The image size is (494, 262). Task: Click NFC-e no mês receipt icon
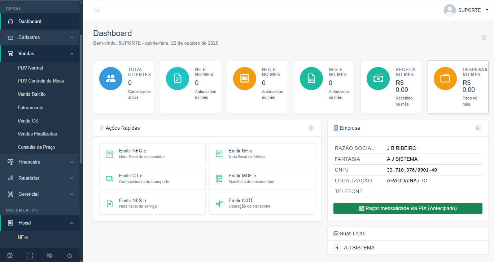point(245,79)
